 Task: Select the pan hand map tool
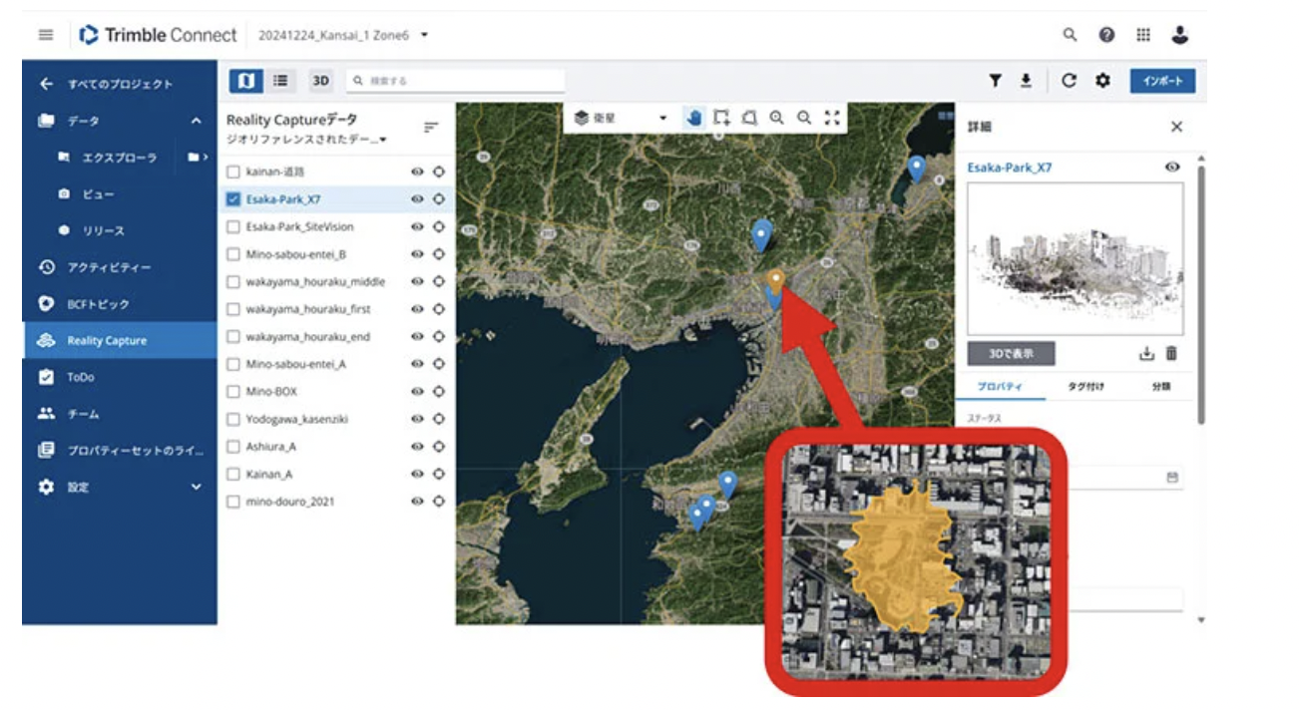tap(694, 118)
